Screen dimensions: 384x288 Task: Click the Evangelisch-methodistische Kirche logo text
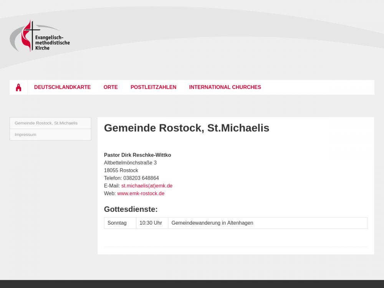point(52,43)
